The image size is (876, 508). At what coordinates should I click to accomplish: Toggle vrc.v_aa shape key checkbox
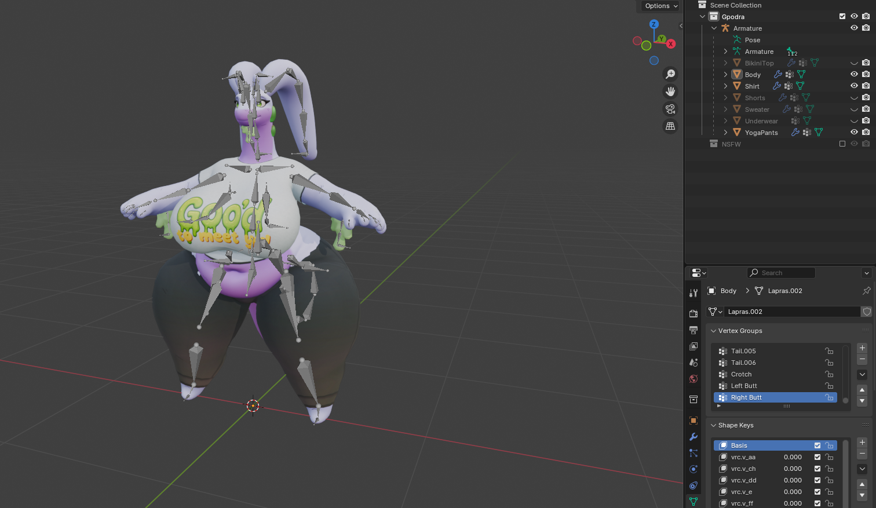(817, 457)
